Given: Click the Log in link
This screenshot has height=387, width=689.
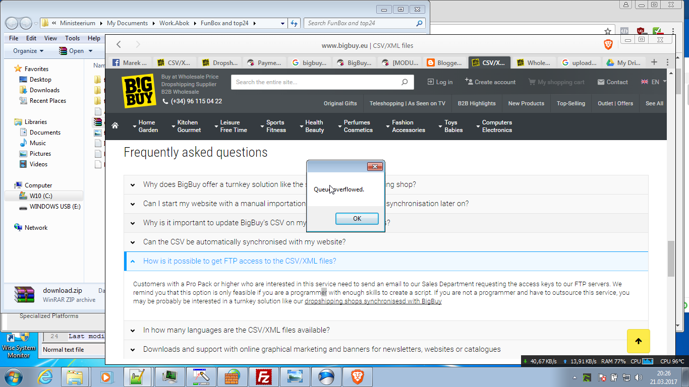Looking at the screenshot, I should pyautogui.click(x=440, y=82).
